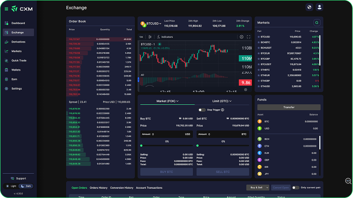Click the Buy BTC percentage slider handle

[142, 145]
